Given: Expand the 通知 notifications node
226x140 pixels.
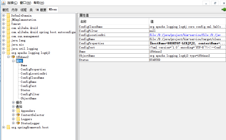Looking at the screenshot, I should (x=13, y=107).
